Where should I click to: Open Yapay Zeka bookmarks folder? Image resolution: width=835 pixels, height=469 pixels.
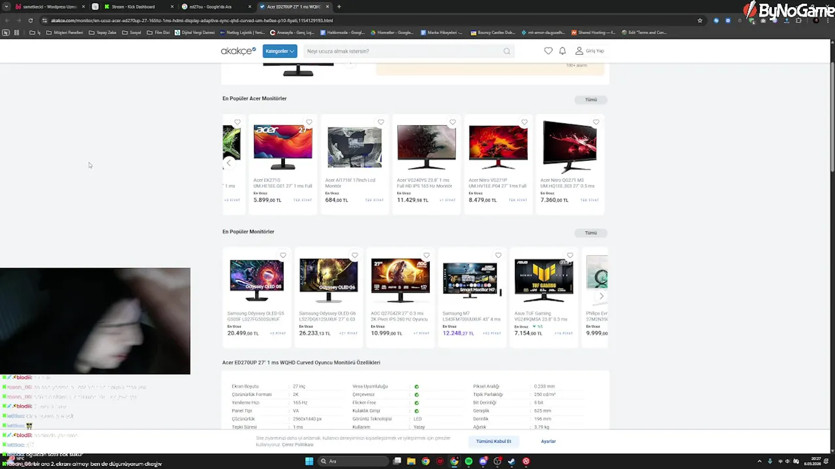tap(102, 32)
